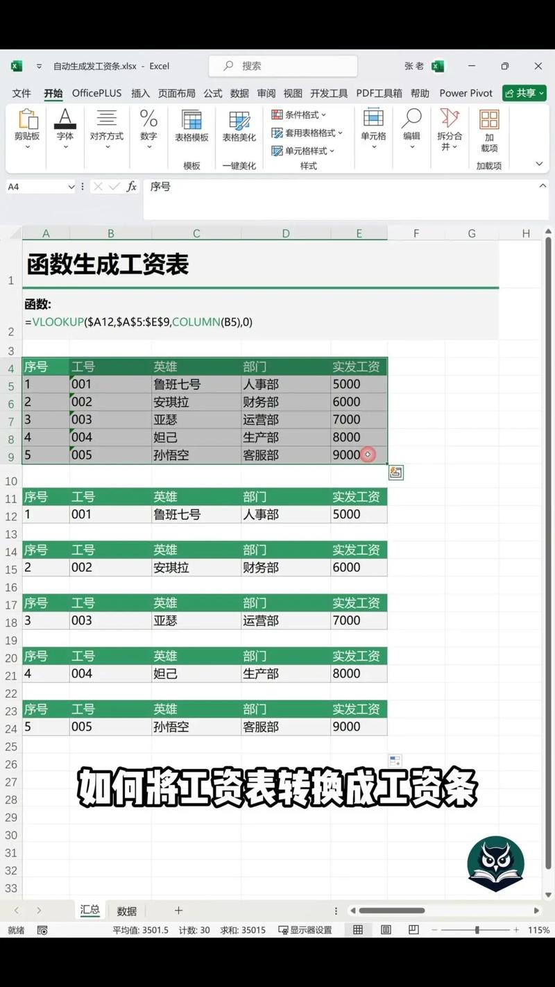This screenshot has width=555, height=987.
Task: Click the 编辑 (Editing) magnifier icon
Action: tap(411, 125)
